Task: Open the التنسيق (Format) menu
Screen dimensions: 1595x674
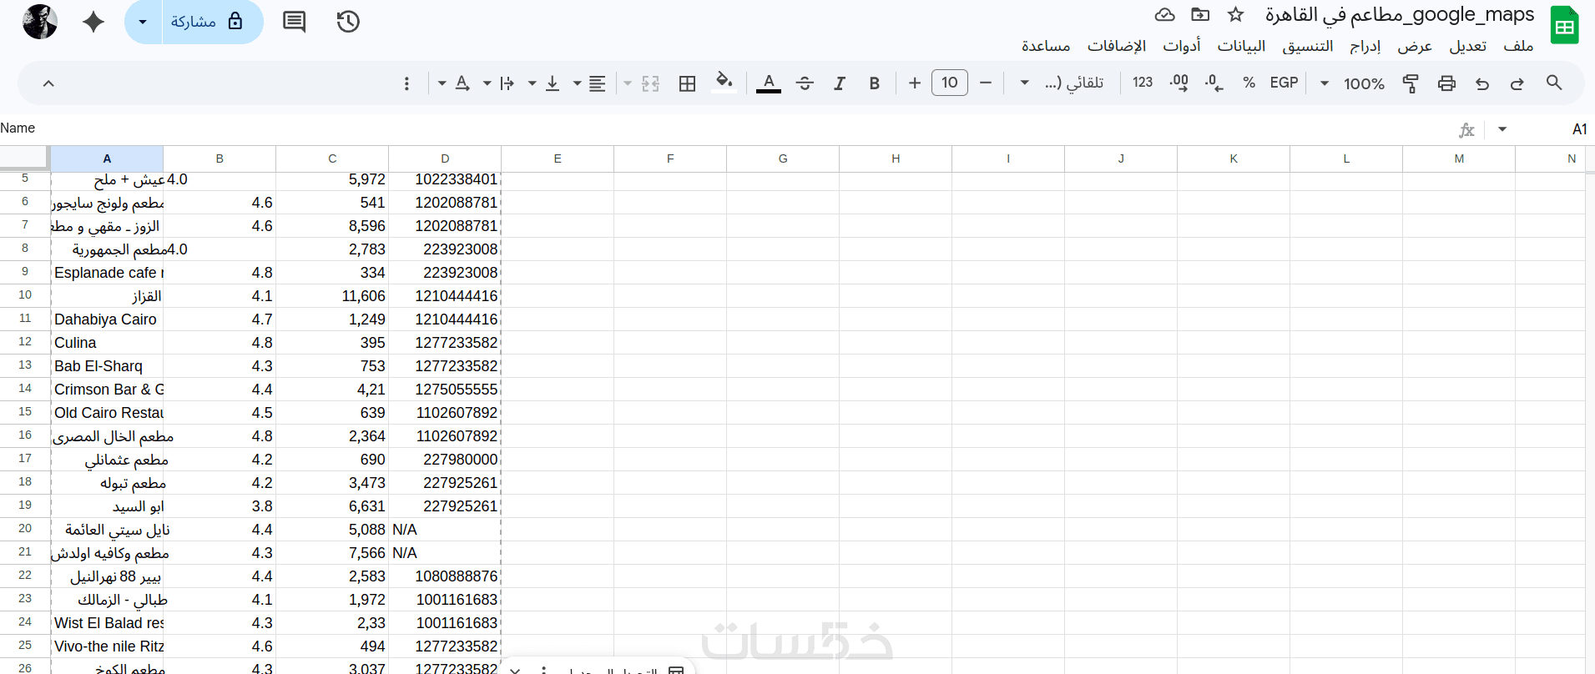Action: tap(1308, 46)
